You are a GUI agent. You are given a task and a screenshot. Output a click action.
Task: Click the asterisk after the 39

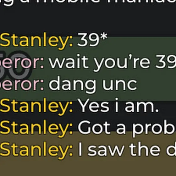pos(104,36)
